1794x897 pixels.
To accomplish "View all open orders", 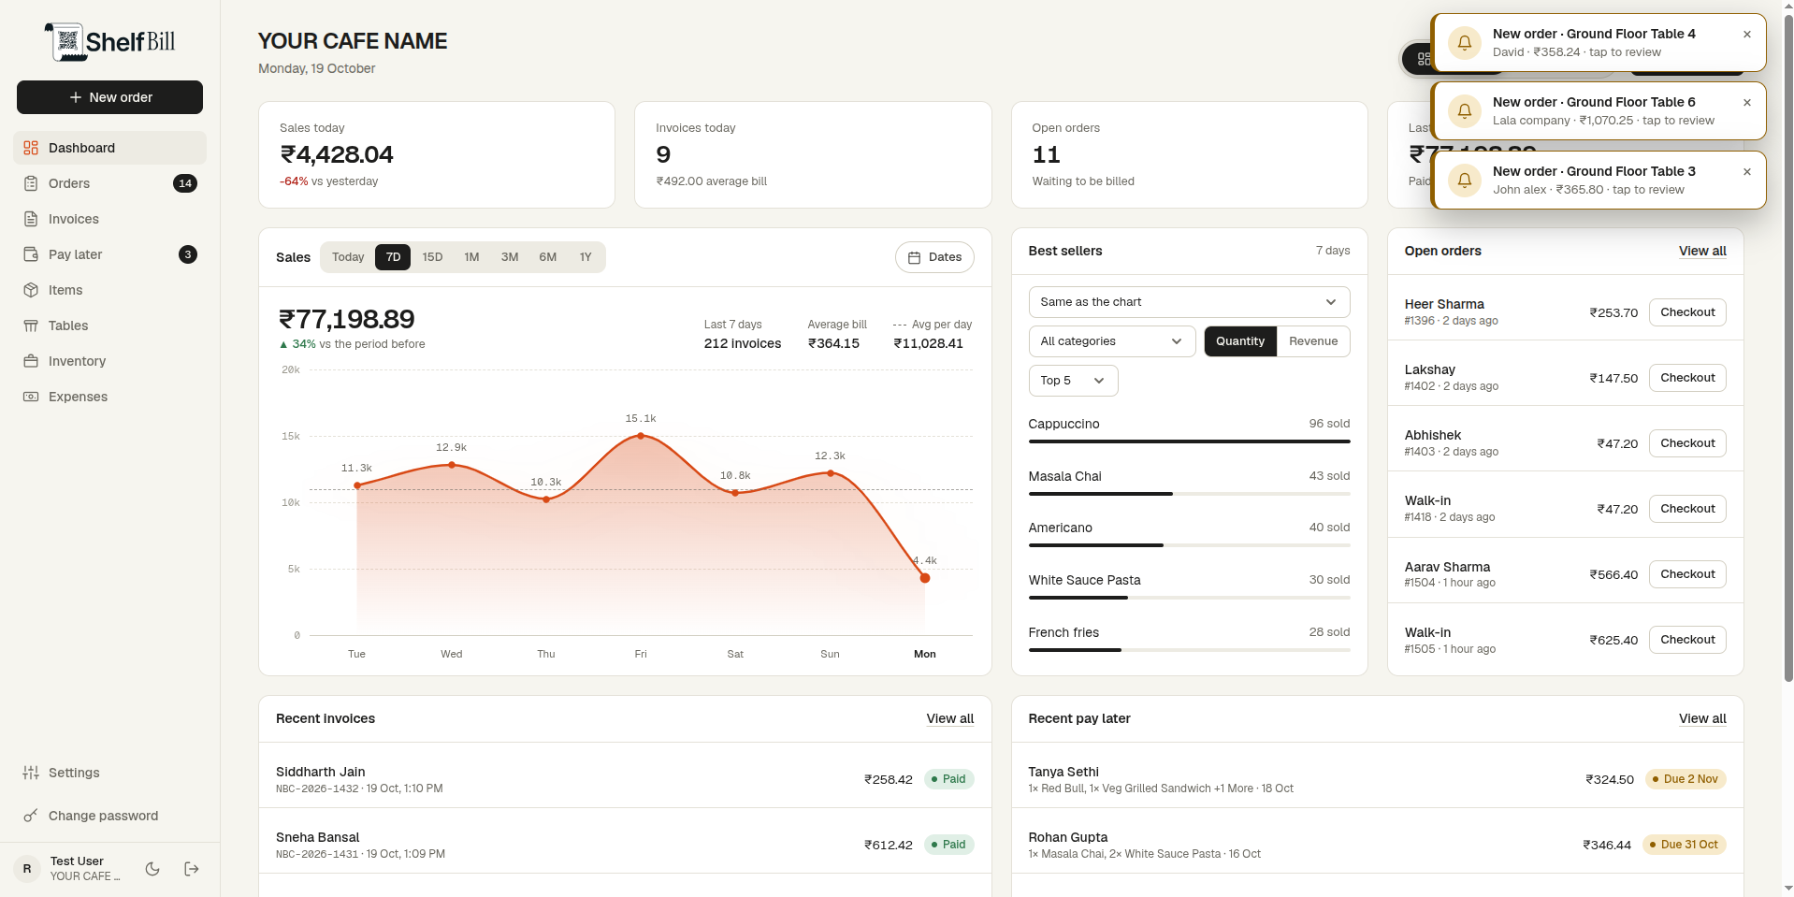I will [x=1702, y=251].
